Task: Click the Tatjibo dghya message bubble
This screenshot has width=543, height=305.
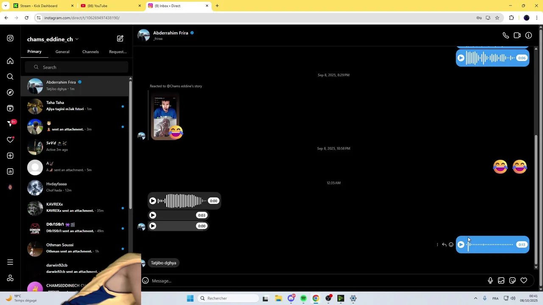Action: (163, 263)
